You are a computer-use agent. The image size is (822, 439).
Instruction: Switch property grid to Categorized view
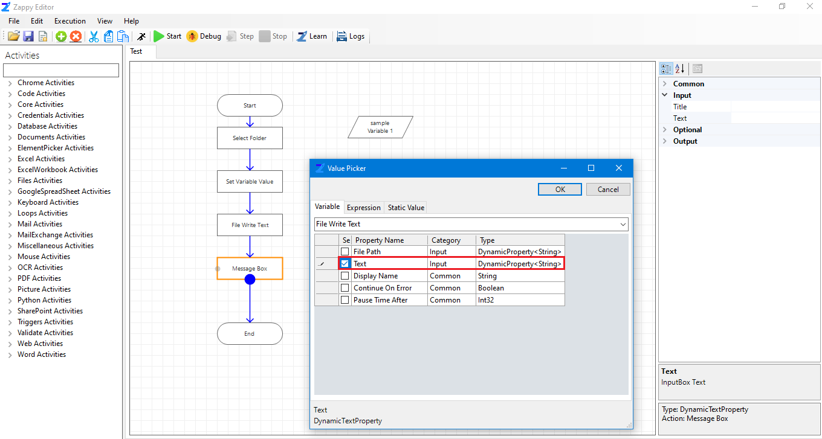click(x=666, y=69)
